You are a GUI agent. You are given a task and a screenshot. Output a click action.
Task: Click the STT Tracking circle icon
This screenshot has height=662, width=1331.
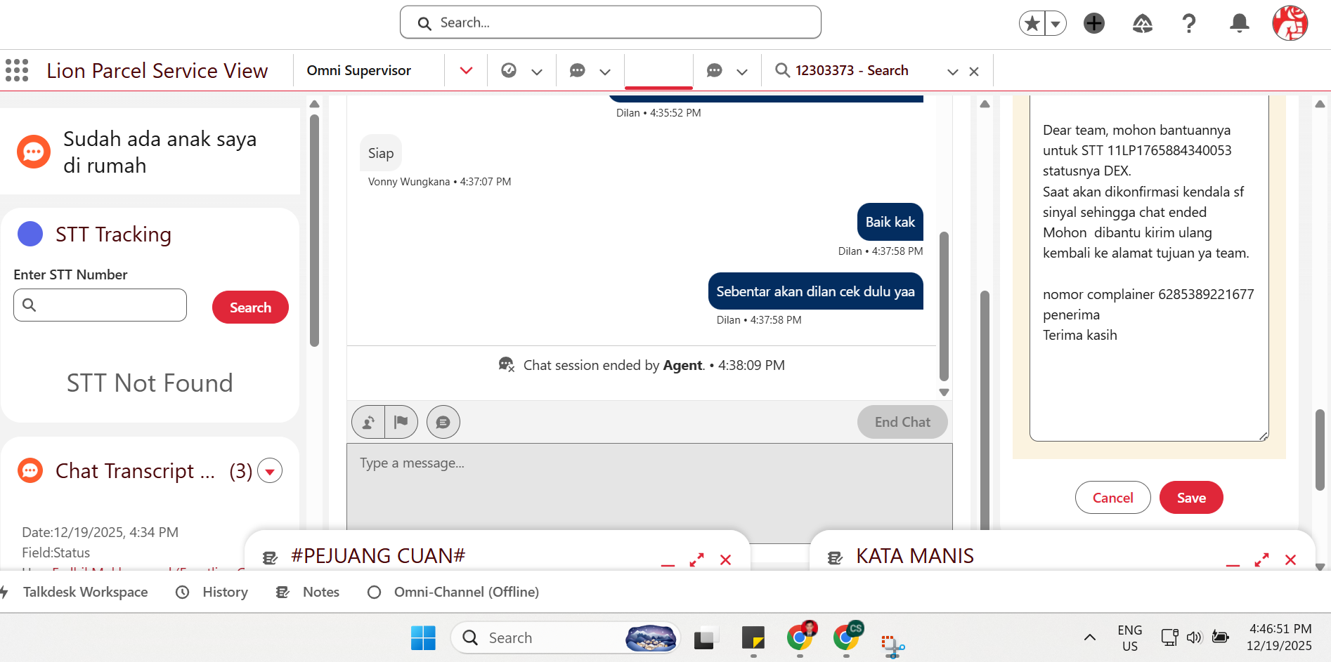[x=30, y=234]
